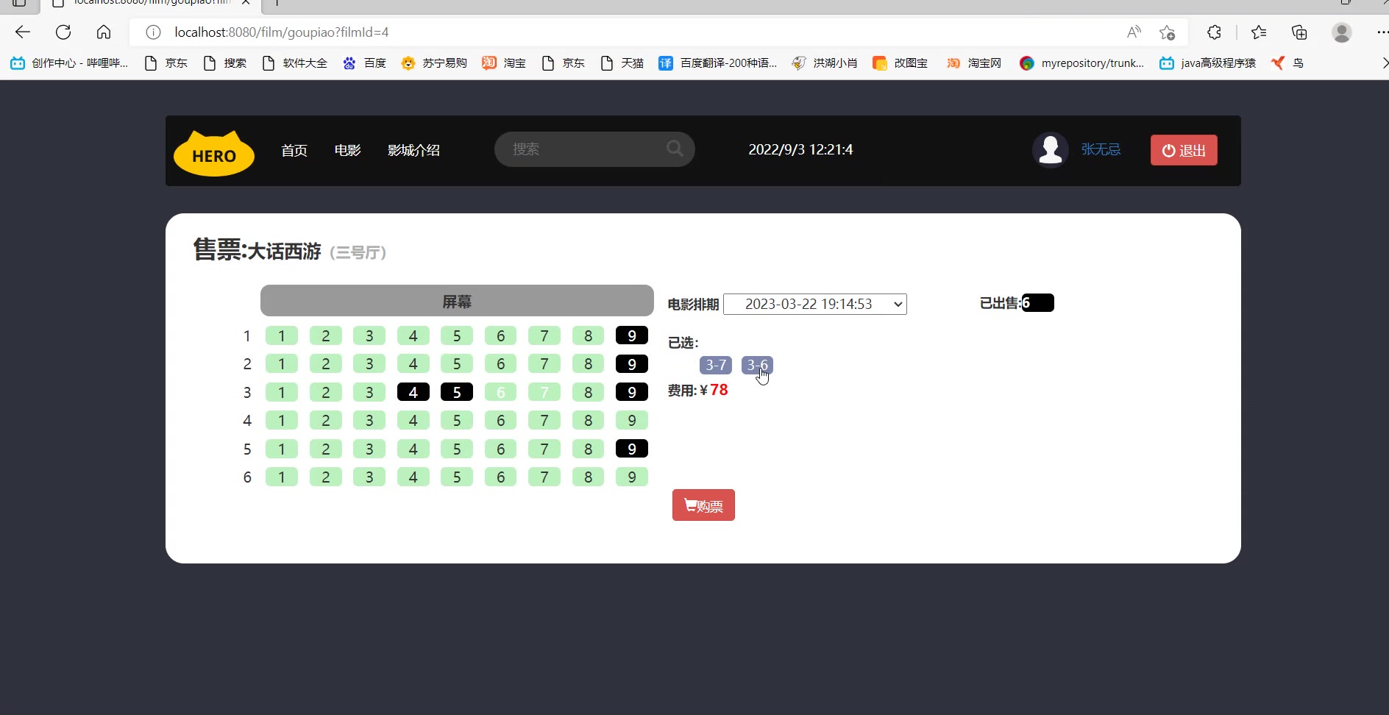The height and width of the screenshot is (715, 1389).
Task: Open 洪湖小肖 bookmark
Action: [825, 63]
